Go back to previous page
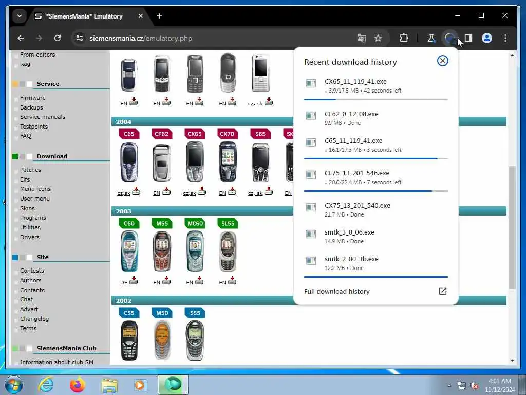This screenshot has width=526, height=395. [x=21, y=38]
